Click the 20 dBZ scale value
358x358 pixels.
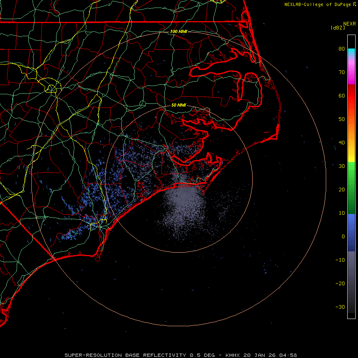[x=342, y=190]
